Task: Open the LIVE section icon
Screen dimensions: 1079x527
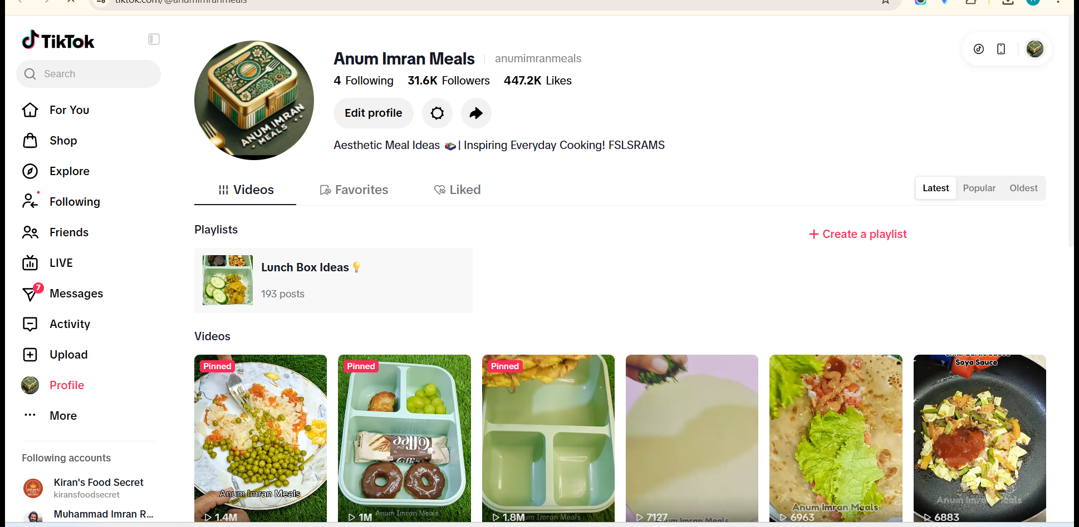Action: (30, 263)
